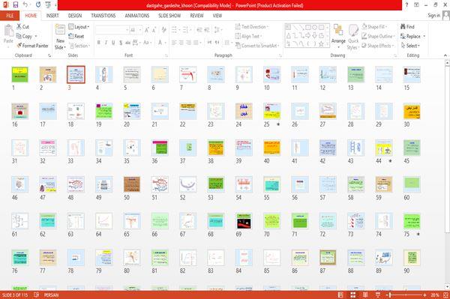Select the slide 69 thumbnail with the black background
The image size is (450, 299).
click(x=244, y=221)
